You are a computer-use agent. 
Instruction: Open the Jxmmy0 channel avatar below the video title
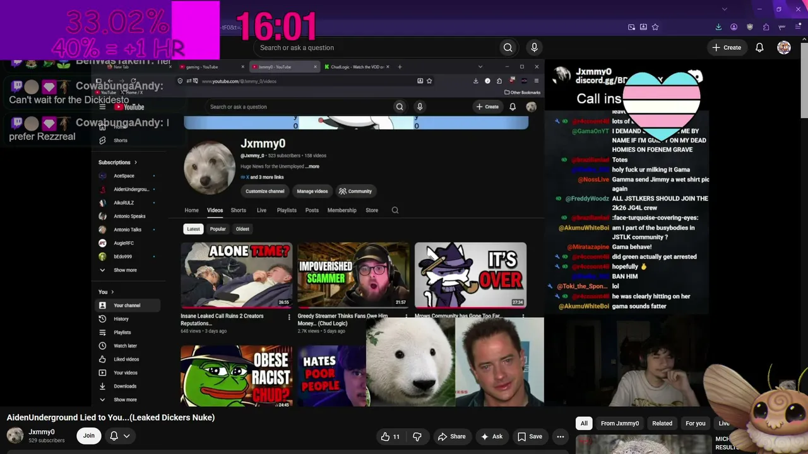15,436
